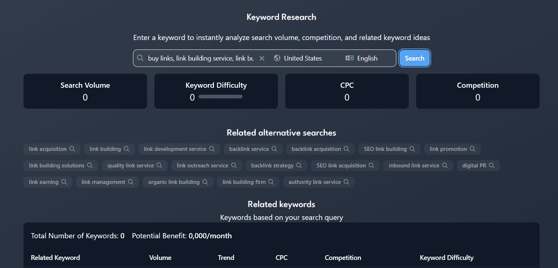Click the search icon on the digital PR chip
The image size is (558, 268).
pyautogui.click(x=491, y=165)
